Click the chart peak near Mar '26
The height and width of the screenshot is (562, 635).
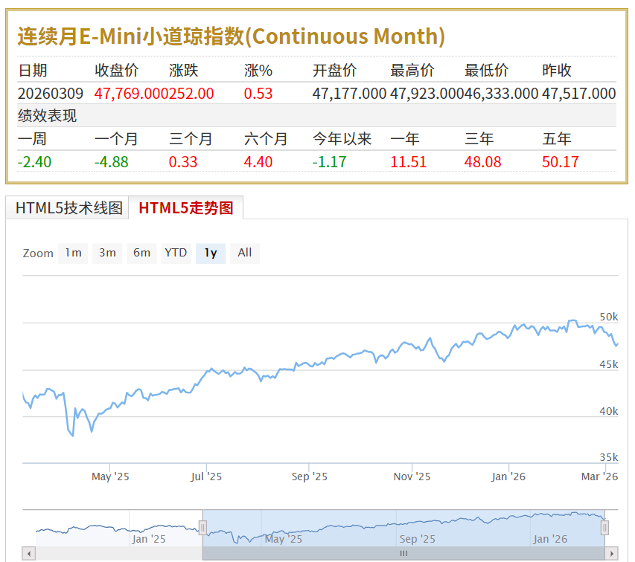tap(573, 320)
